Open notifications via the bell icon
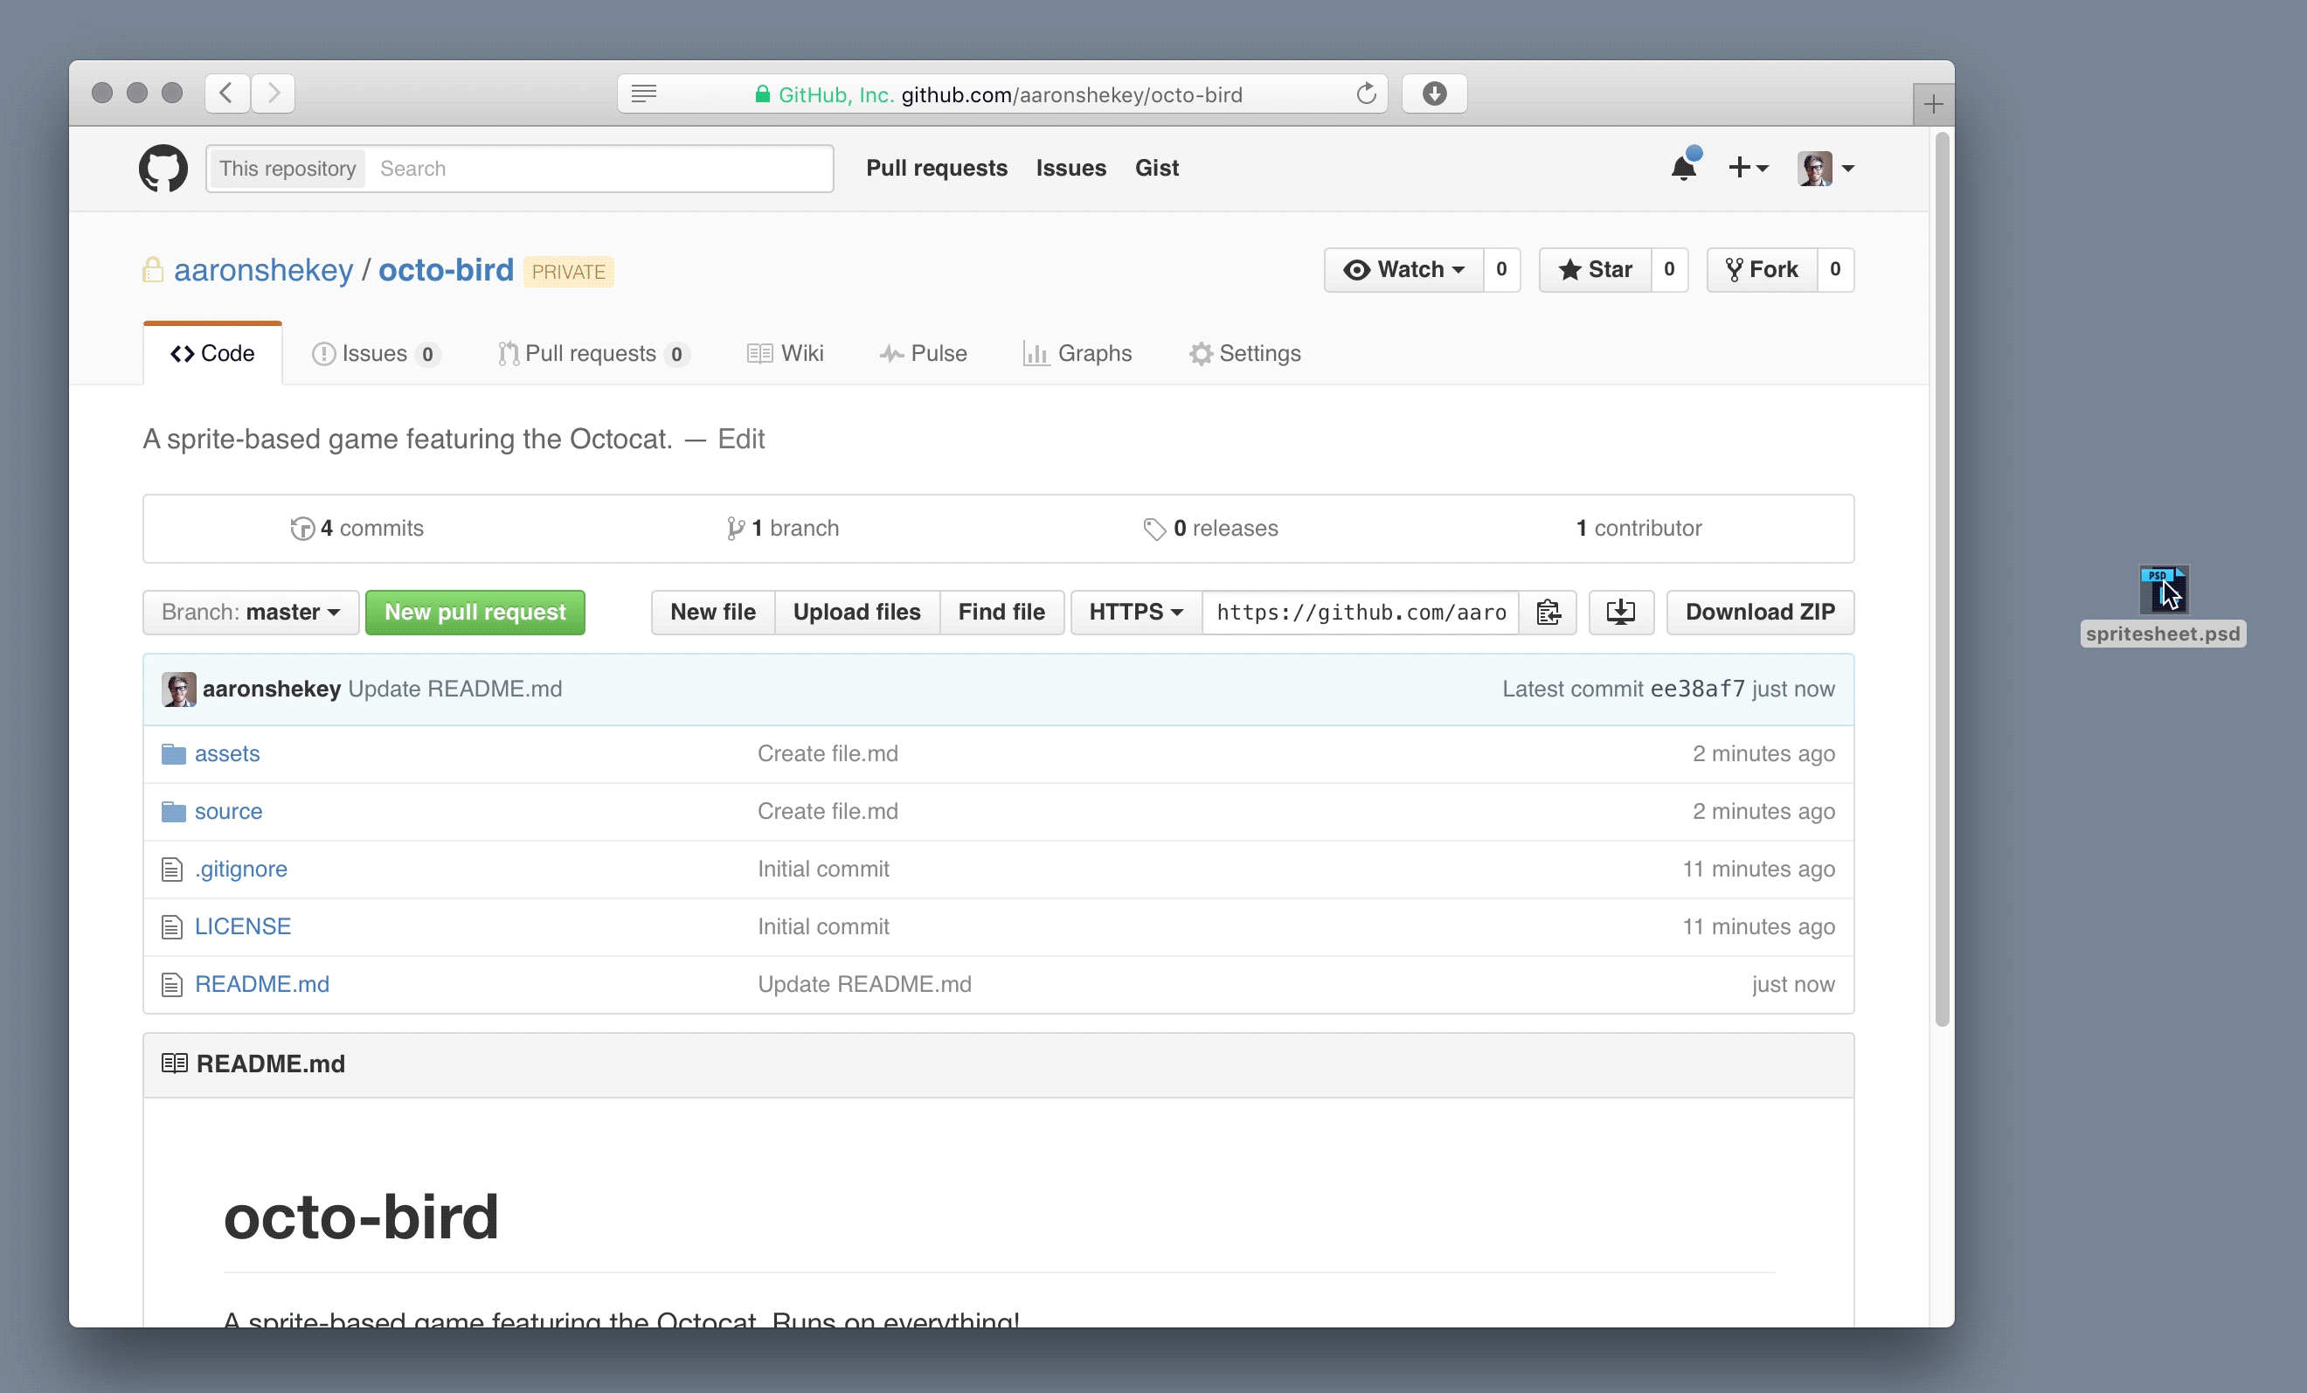The width and height of the screenshot is (2307, 1393). click(x=1683, y=168)
